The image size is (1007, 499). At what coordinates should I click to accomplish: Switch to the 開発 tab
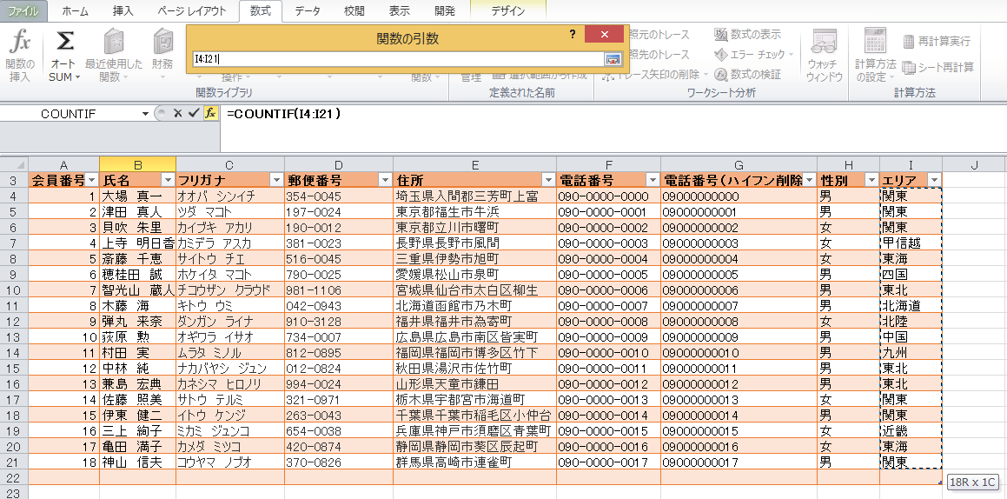coord(444,11)
